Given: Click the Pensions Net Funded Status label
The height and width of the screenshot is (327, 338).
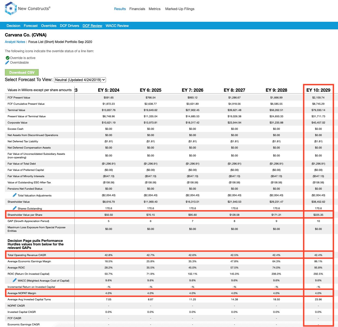Looking at the screenshot, I should 25,189.
